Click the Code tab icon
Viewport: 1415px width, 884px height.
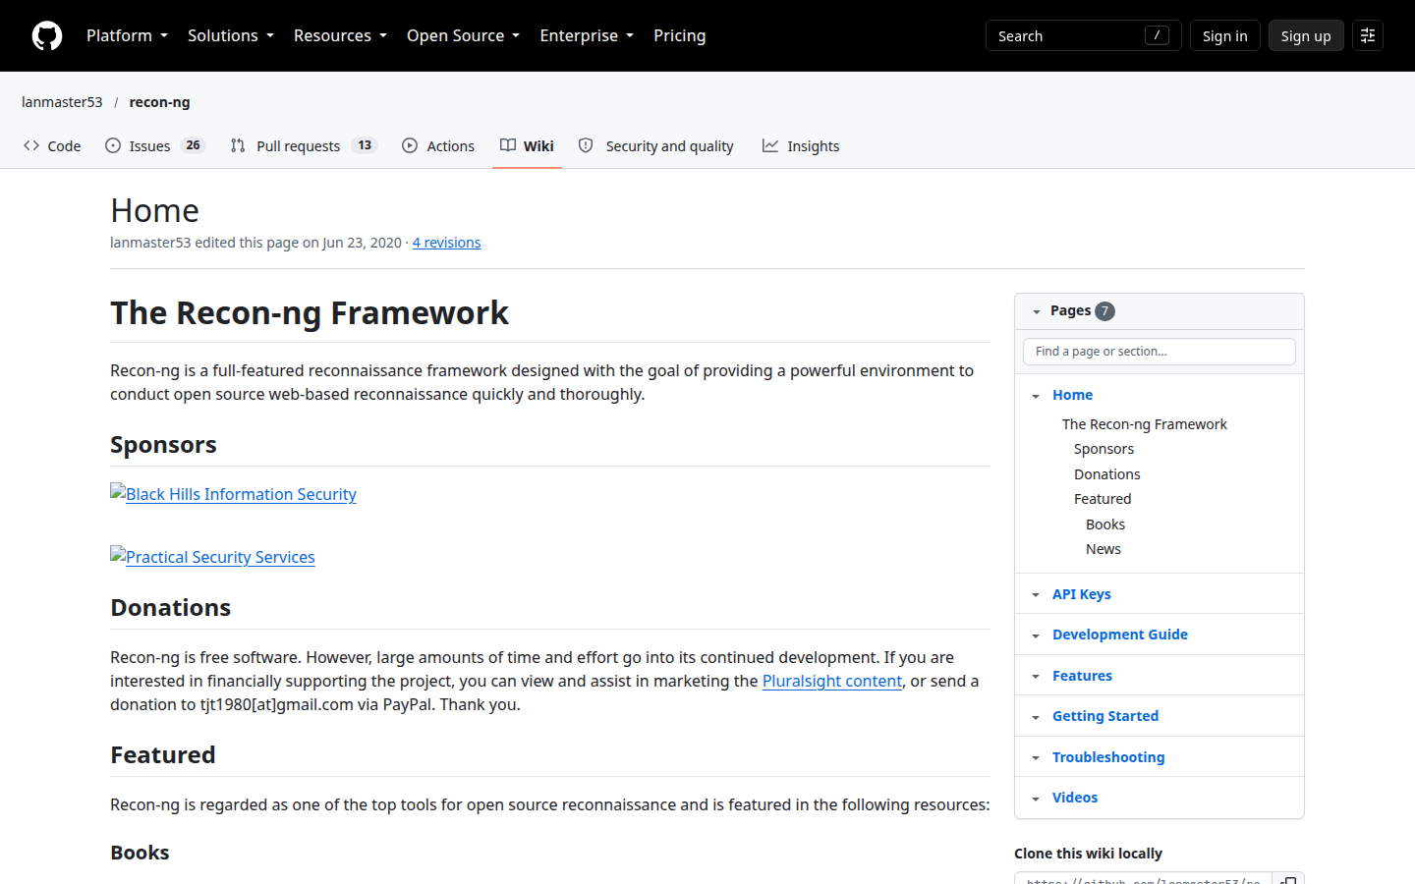pyautogui.click(x=31, y=145)
